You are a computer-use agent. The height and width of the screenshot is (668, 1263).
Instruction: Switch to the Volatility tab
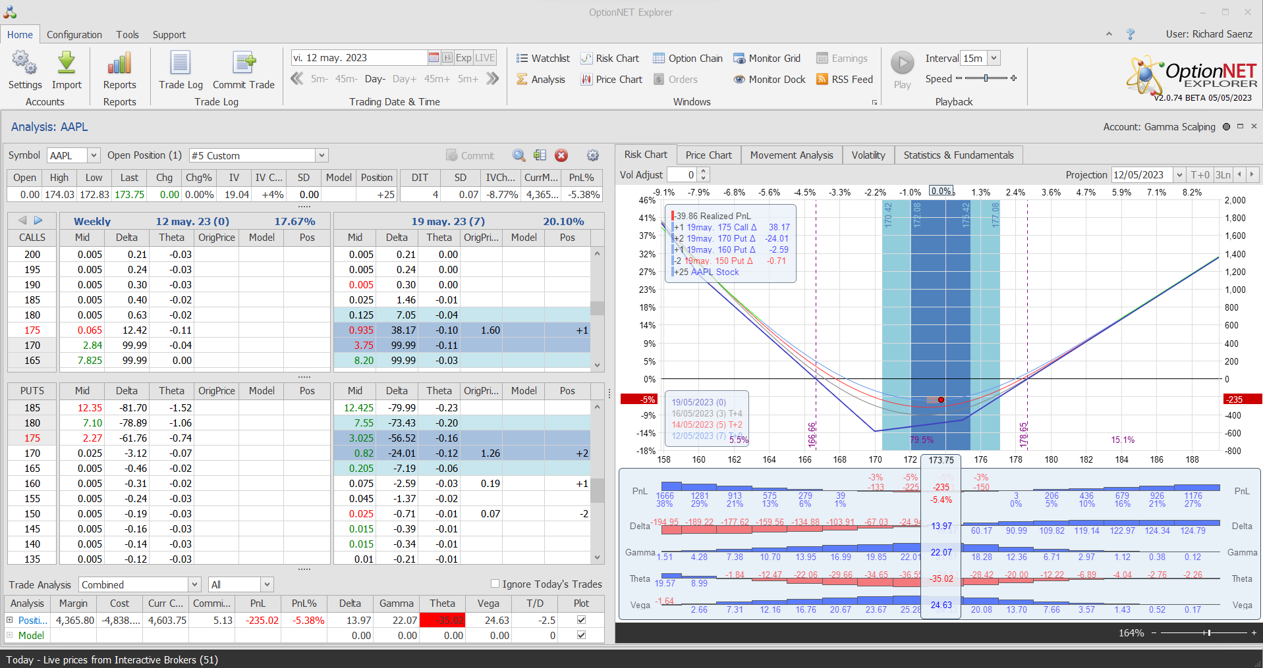pos(868,155)
